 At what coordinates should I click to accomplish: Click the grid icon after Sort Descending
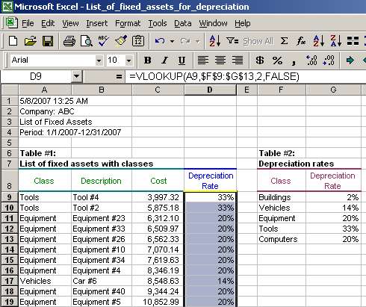(x=353, y=41)
